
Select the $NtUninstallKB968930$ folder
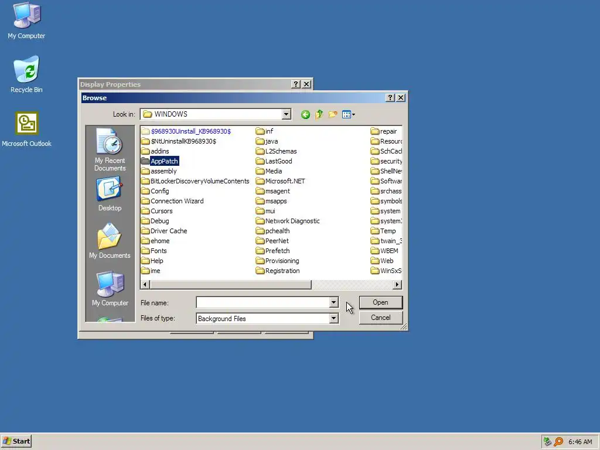[x=179, y=141]
